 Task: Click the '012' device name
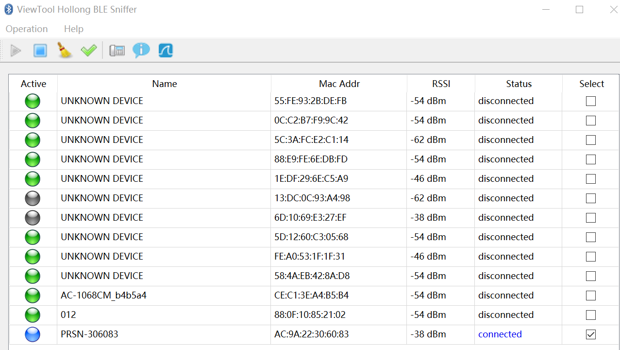(68, 315)
